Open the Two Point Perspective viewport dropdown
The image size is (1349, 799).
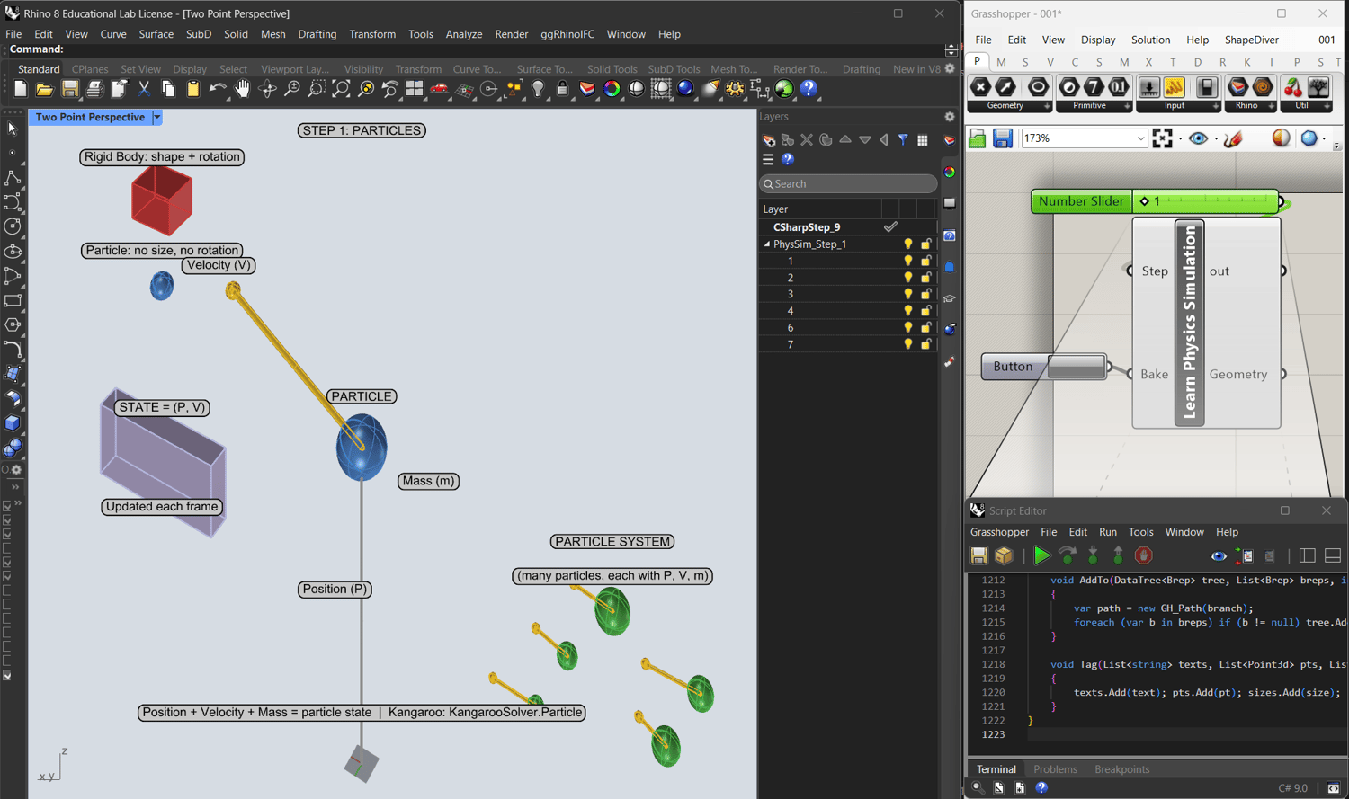point(157,118)
